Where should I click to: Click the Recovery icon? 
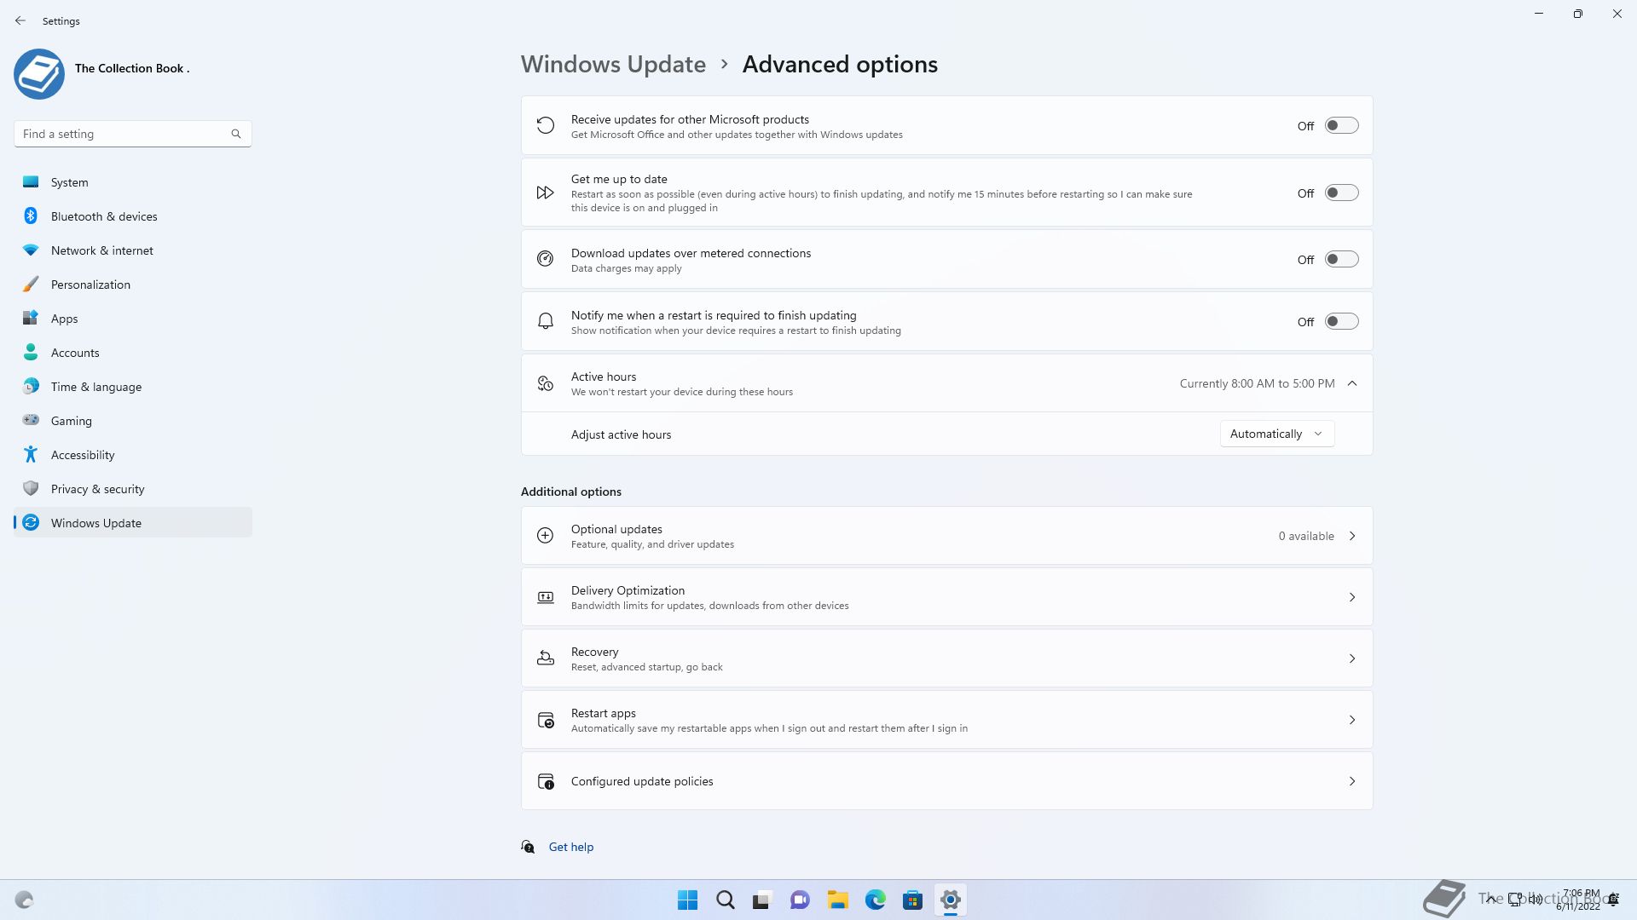coord(545,658)
